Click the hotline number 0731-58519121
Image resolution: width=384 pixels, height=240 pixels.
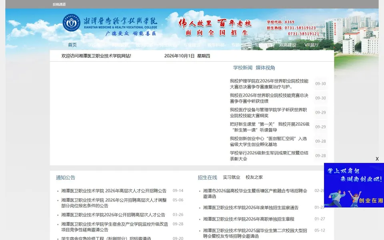[304, 34]
